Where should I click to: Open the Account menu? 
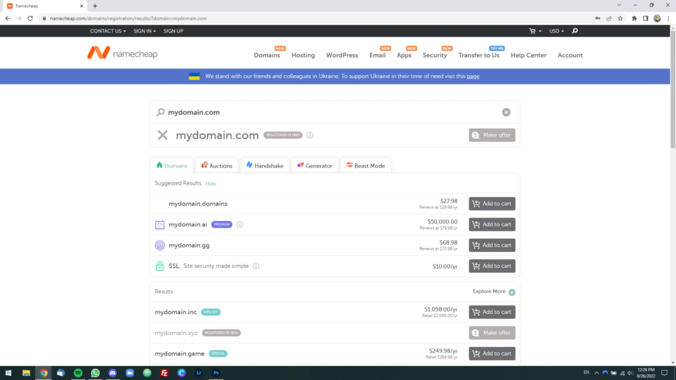(570, 55)
